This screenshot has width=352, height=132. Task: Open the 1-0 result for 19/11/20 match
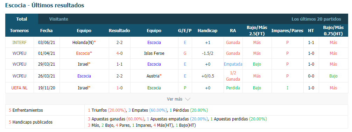(x=119, y=88)
